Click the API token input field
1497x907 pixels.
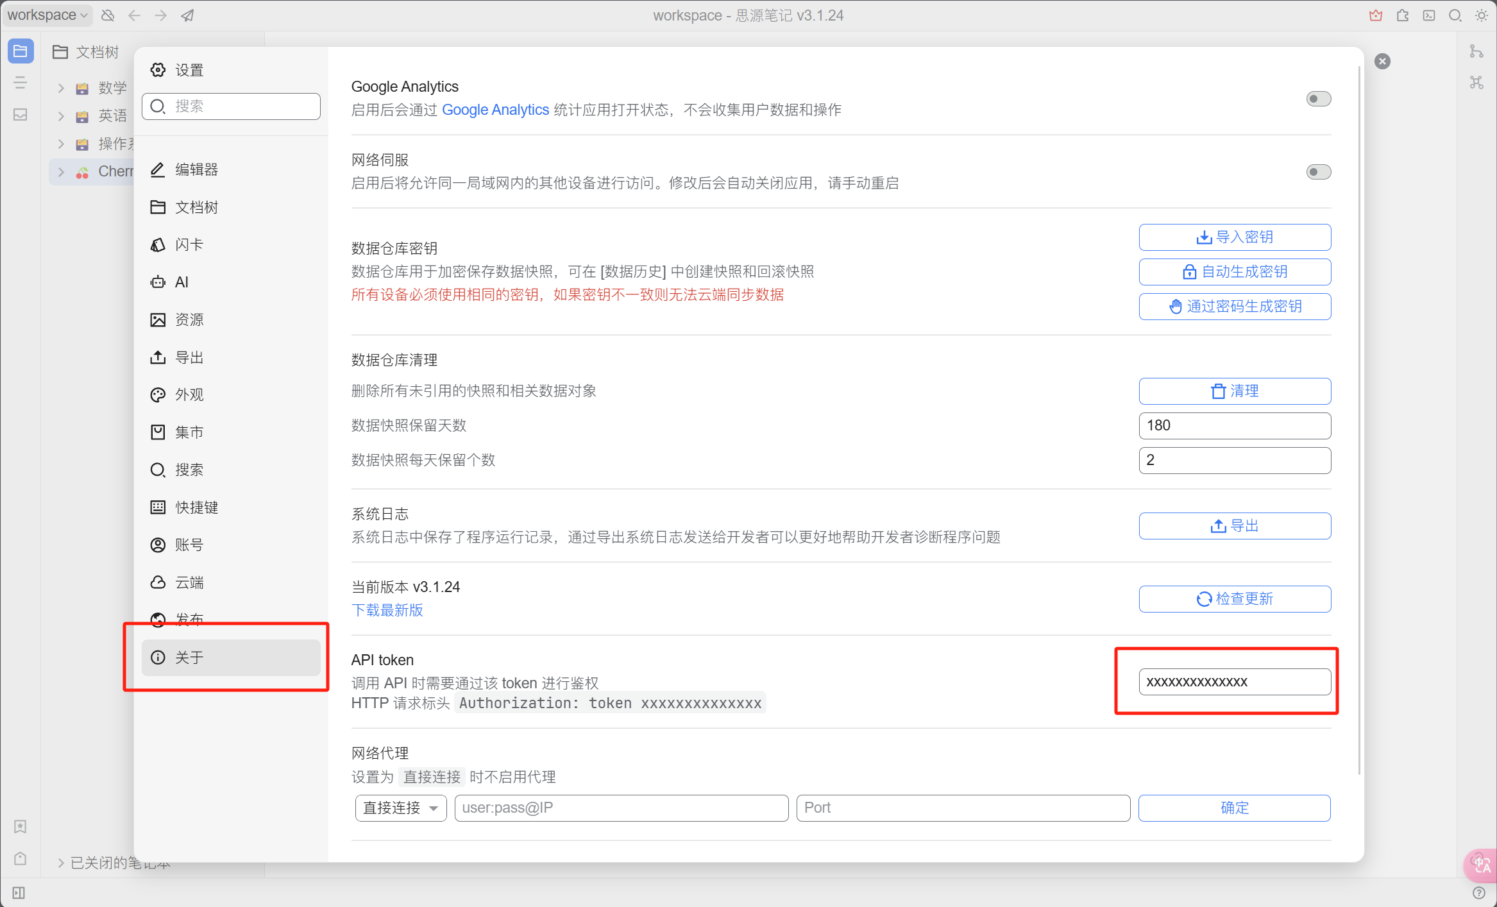click(x=1235, y=682)
